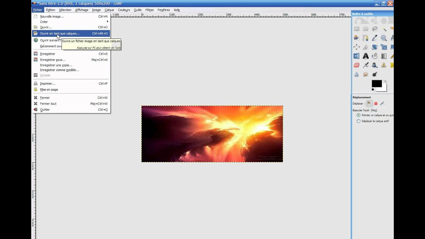Image resolution: width=425 pixels, height=239 pixels.
Task: Expand the Créer submenu
Action: [71, 22]
